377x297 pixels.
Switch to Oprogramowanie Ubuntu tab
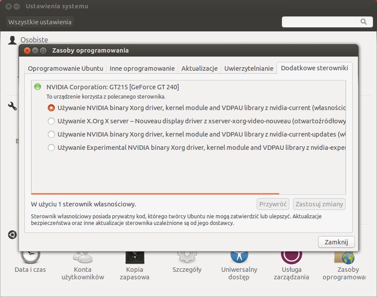click(65, 69)
